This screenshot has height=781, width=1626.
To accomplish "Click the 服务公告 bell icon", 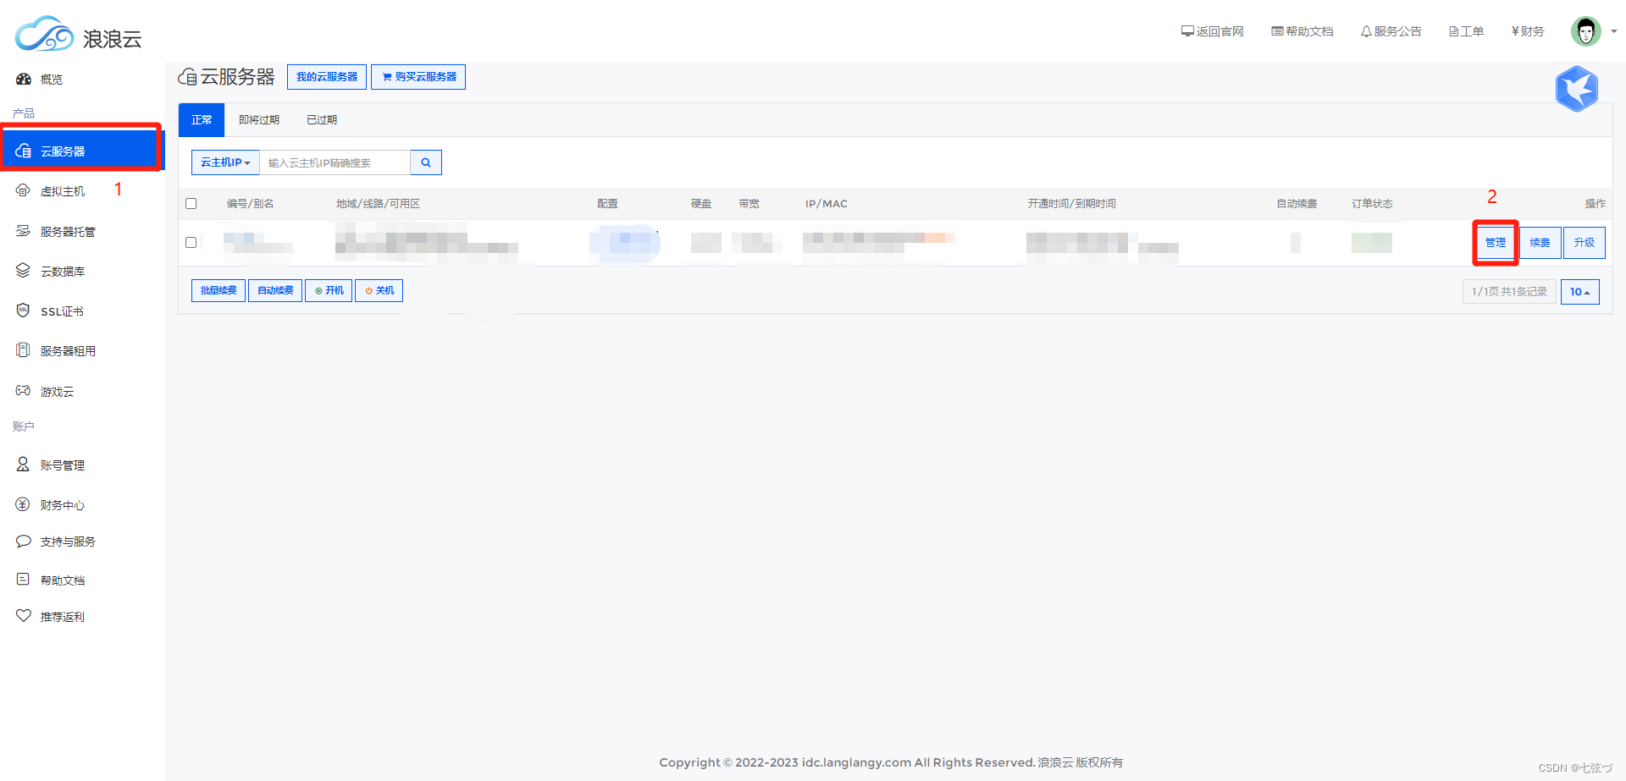I will [x=1366, y=31].
